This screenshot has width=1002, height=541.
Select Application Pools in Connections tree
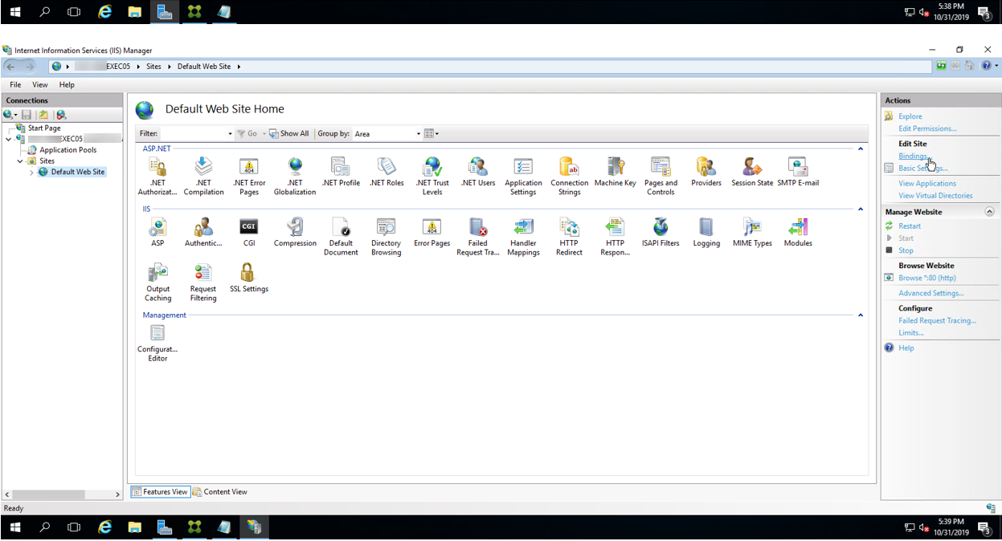68,150
